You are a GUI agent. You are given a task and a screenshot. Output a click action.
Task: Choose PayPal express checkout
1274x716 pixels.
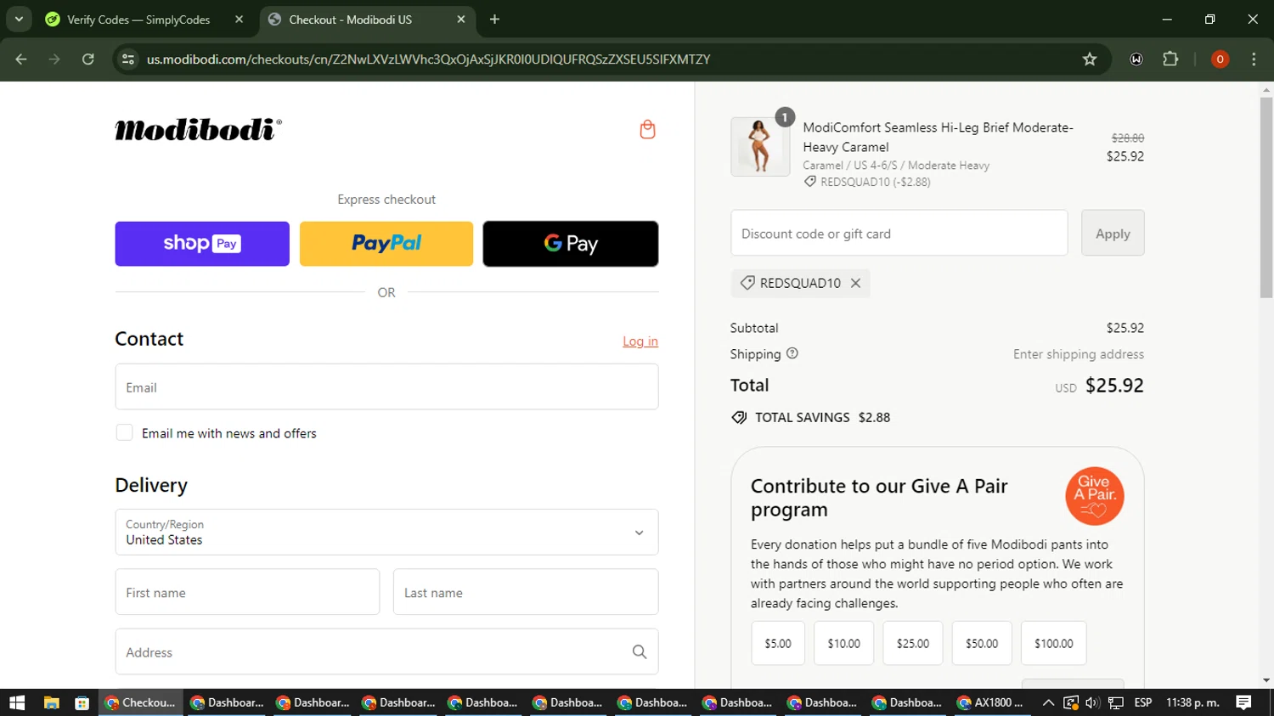[x=386, y=244]
